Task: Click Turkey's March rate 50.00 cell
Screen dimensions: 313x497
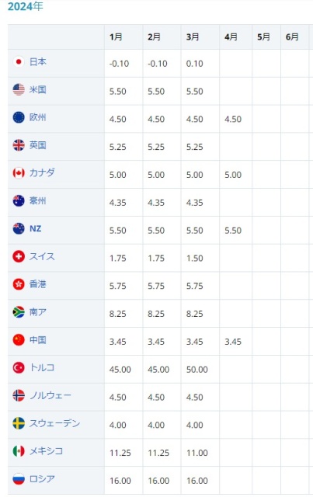Action: [200, 370]
